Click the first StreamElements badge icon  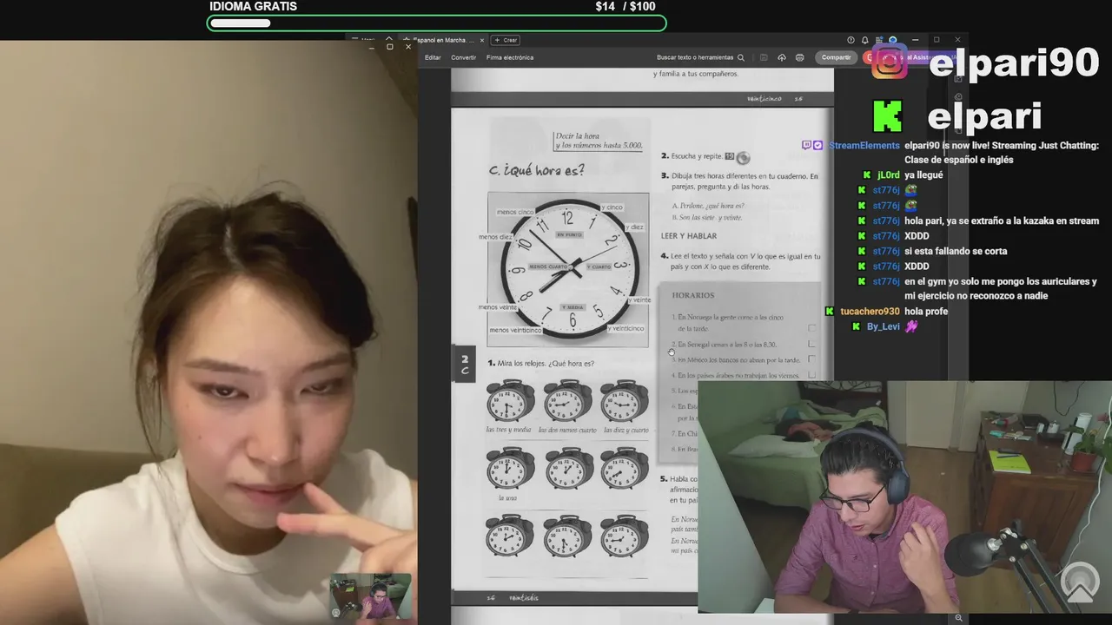[806, 146]
